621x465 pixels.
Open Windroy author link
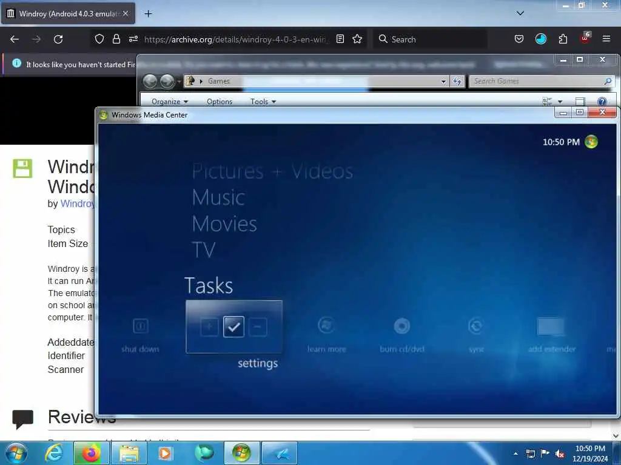coord(78,203)
